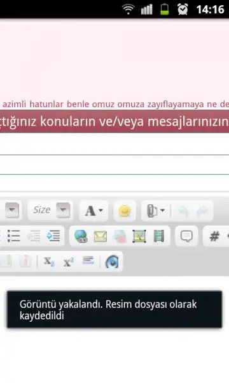
Task: Tap the cellular signal bars icon
Action: [147, 10]
